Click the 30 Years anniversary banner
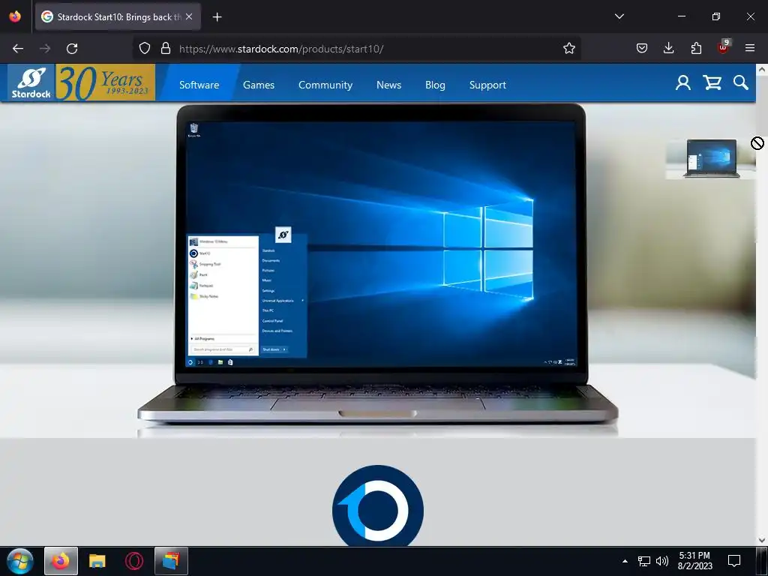 coord(105,82)
